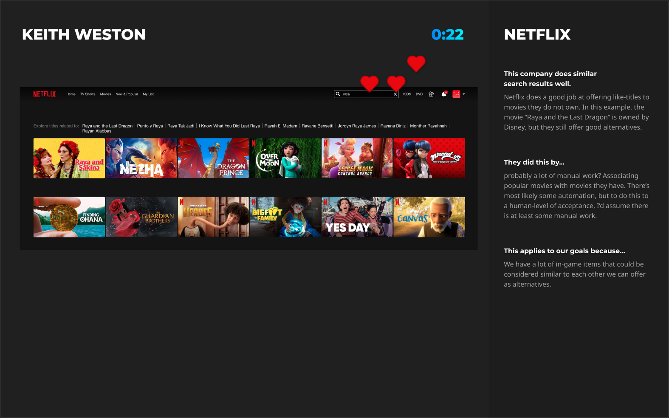Open the Miraculous thumbnail
Screen dimensions: 669x418
pyautogui.click(x=429, y=158)
